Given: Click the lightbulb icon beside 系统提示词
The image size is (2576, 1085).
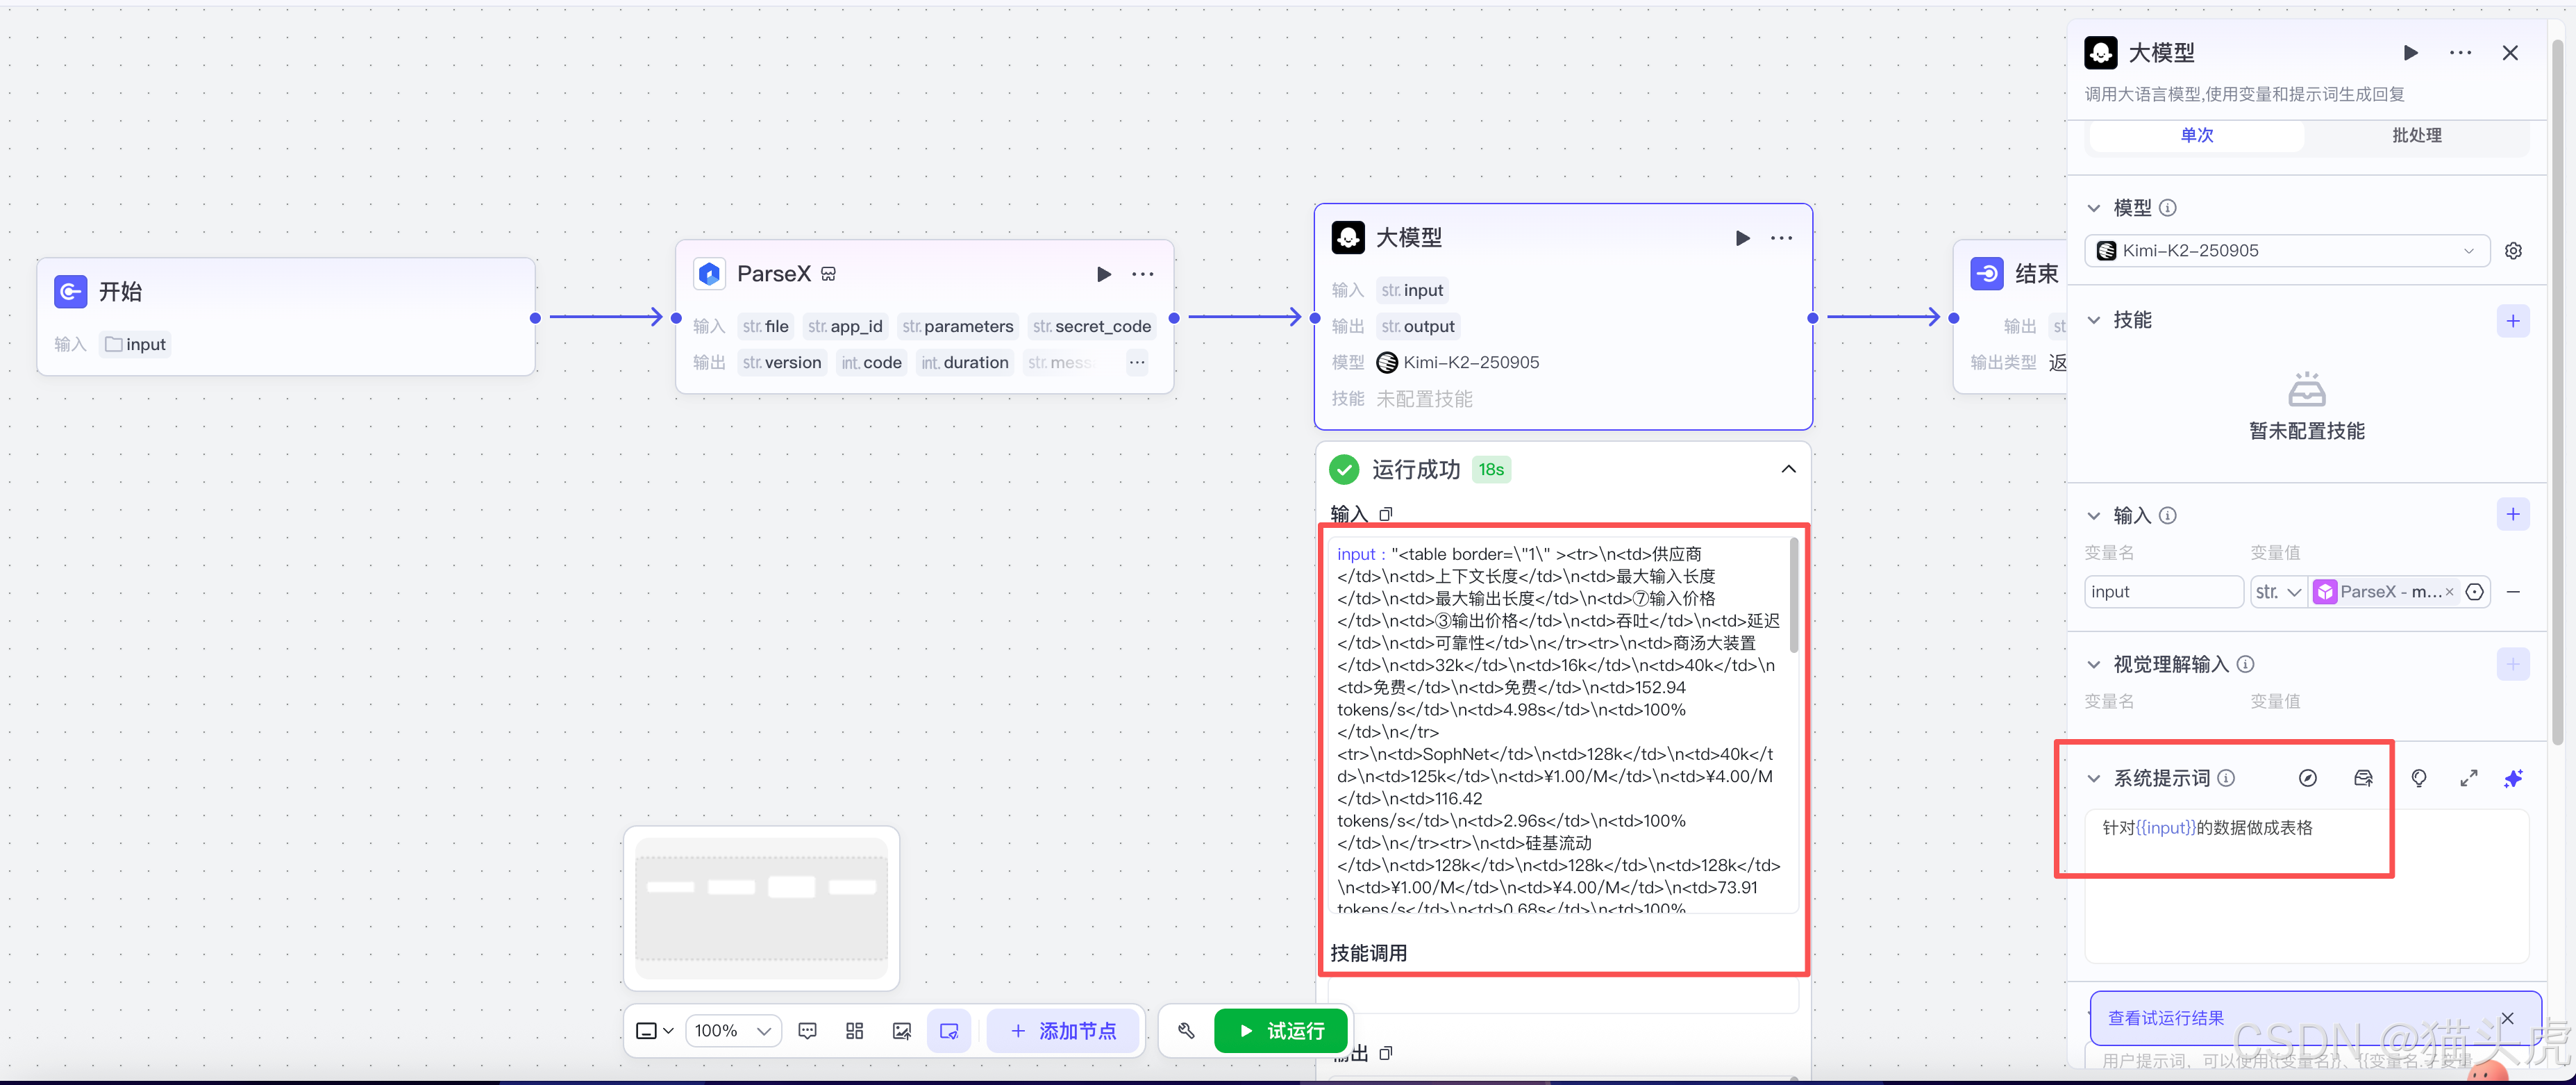Looking at the screenshot, I should [2419, 778].
